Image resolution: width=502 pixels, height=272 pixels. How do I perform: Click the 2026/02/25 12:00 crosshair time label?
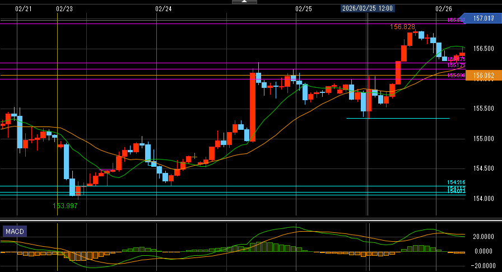pyautogui.click(x=368, y=8)
